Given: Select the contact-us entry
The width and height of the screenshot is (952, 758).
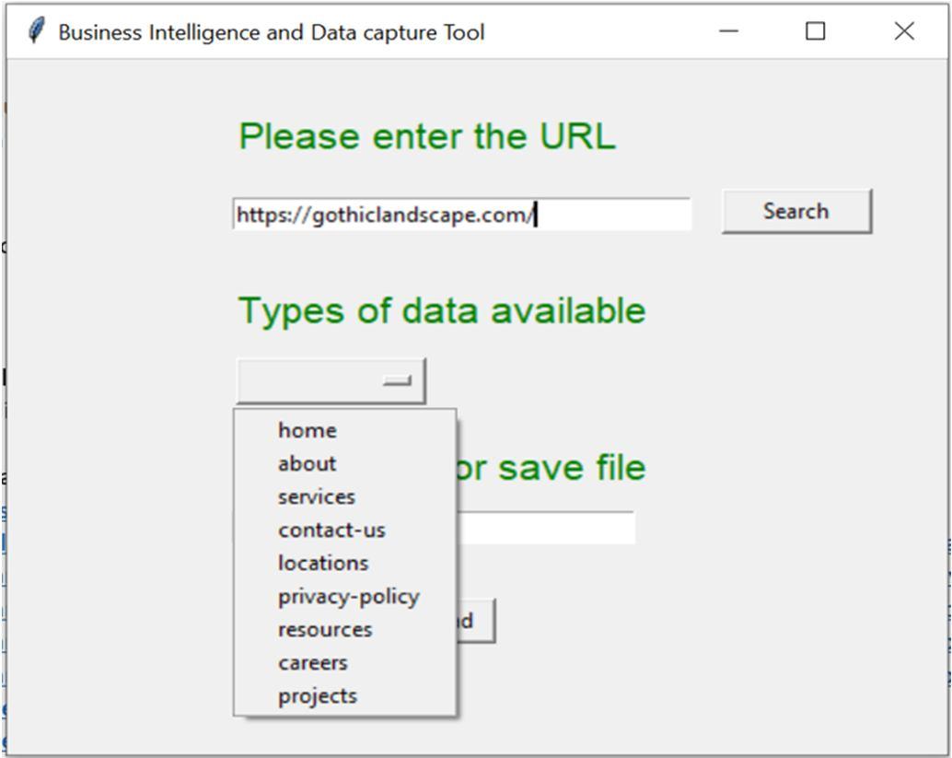Looking at the screenshot, I should [331, 530].
